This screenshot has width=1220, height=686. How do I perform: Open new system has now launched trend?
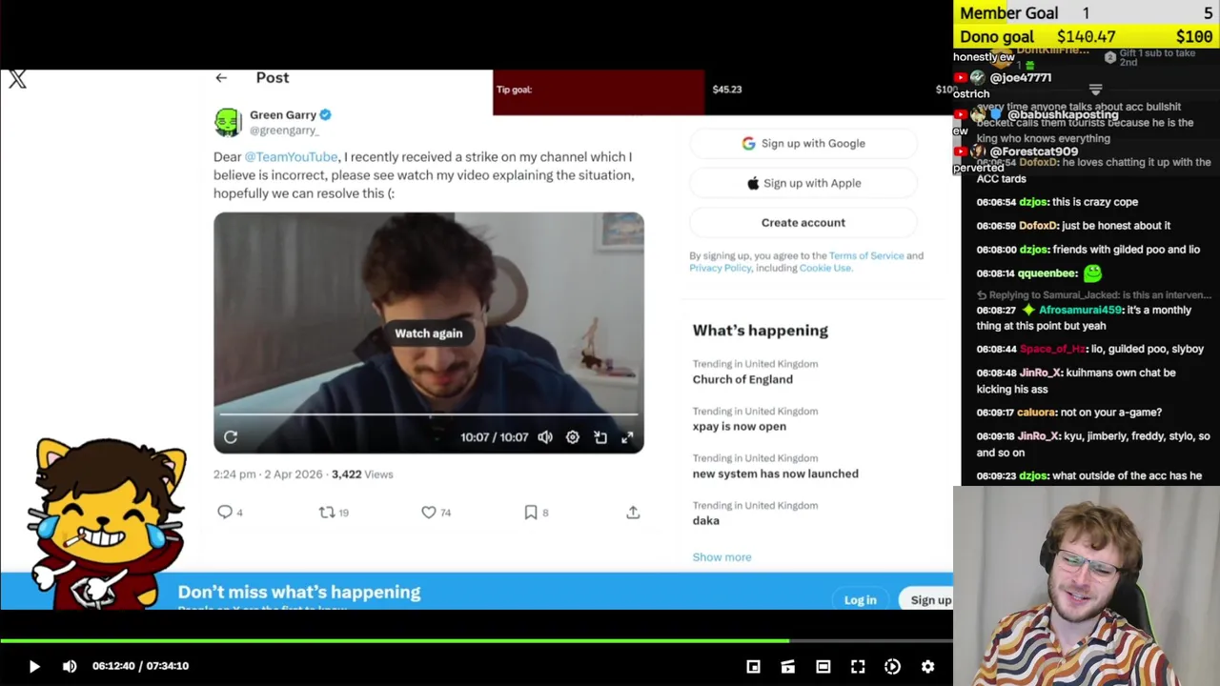click(x=776, y=474)
